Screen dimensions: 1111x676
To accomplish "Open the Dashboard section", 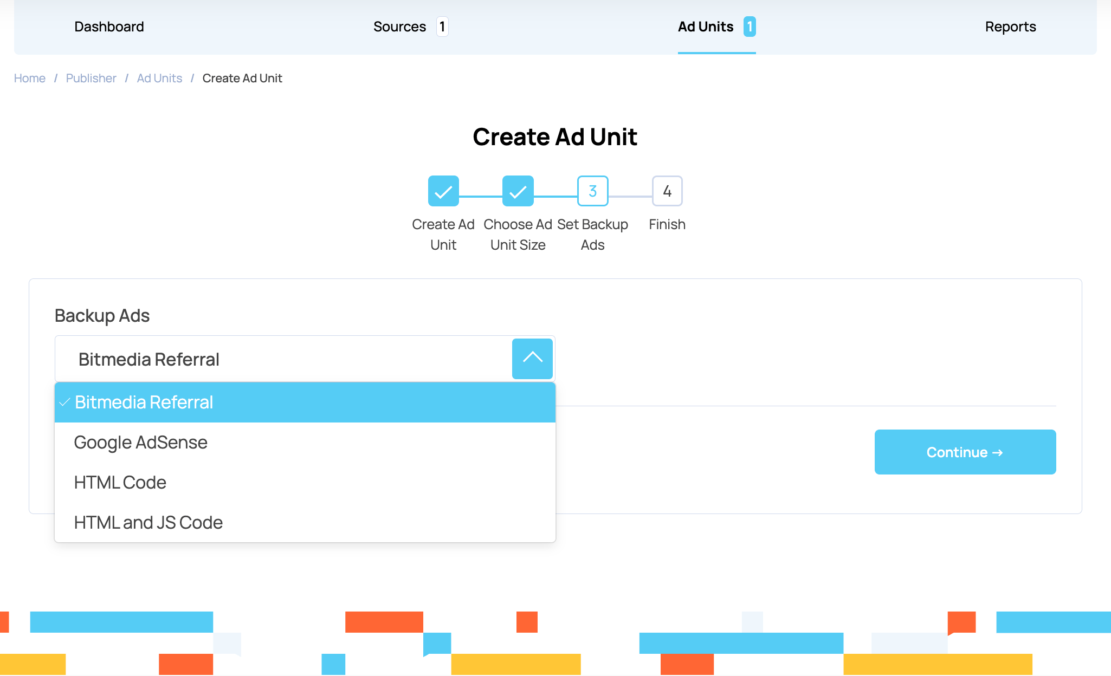I will [109, 26].
